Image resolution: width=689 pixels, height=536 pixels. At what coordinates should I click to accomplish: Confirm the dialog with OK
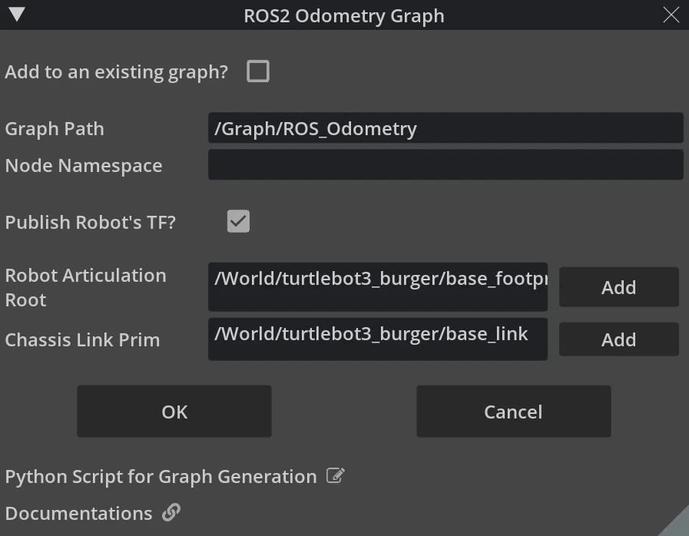[x=174, y=412]
